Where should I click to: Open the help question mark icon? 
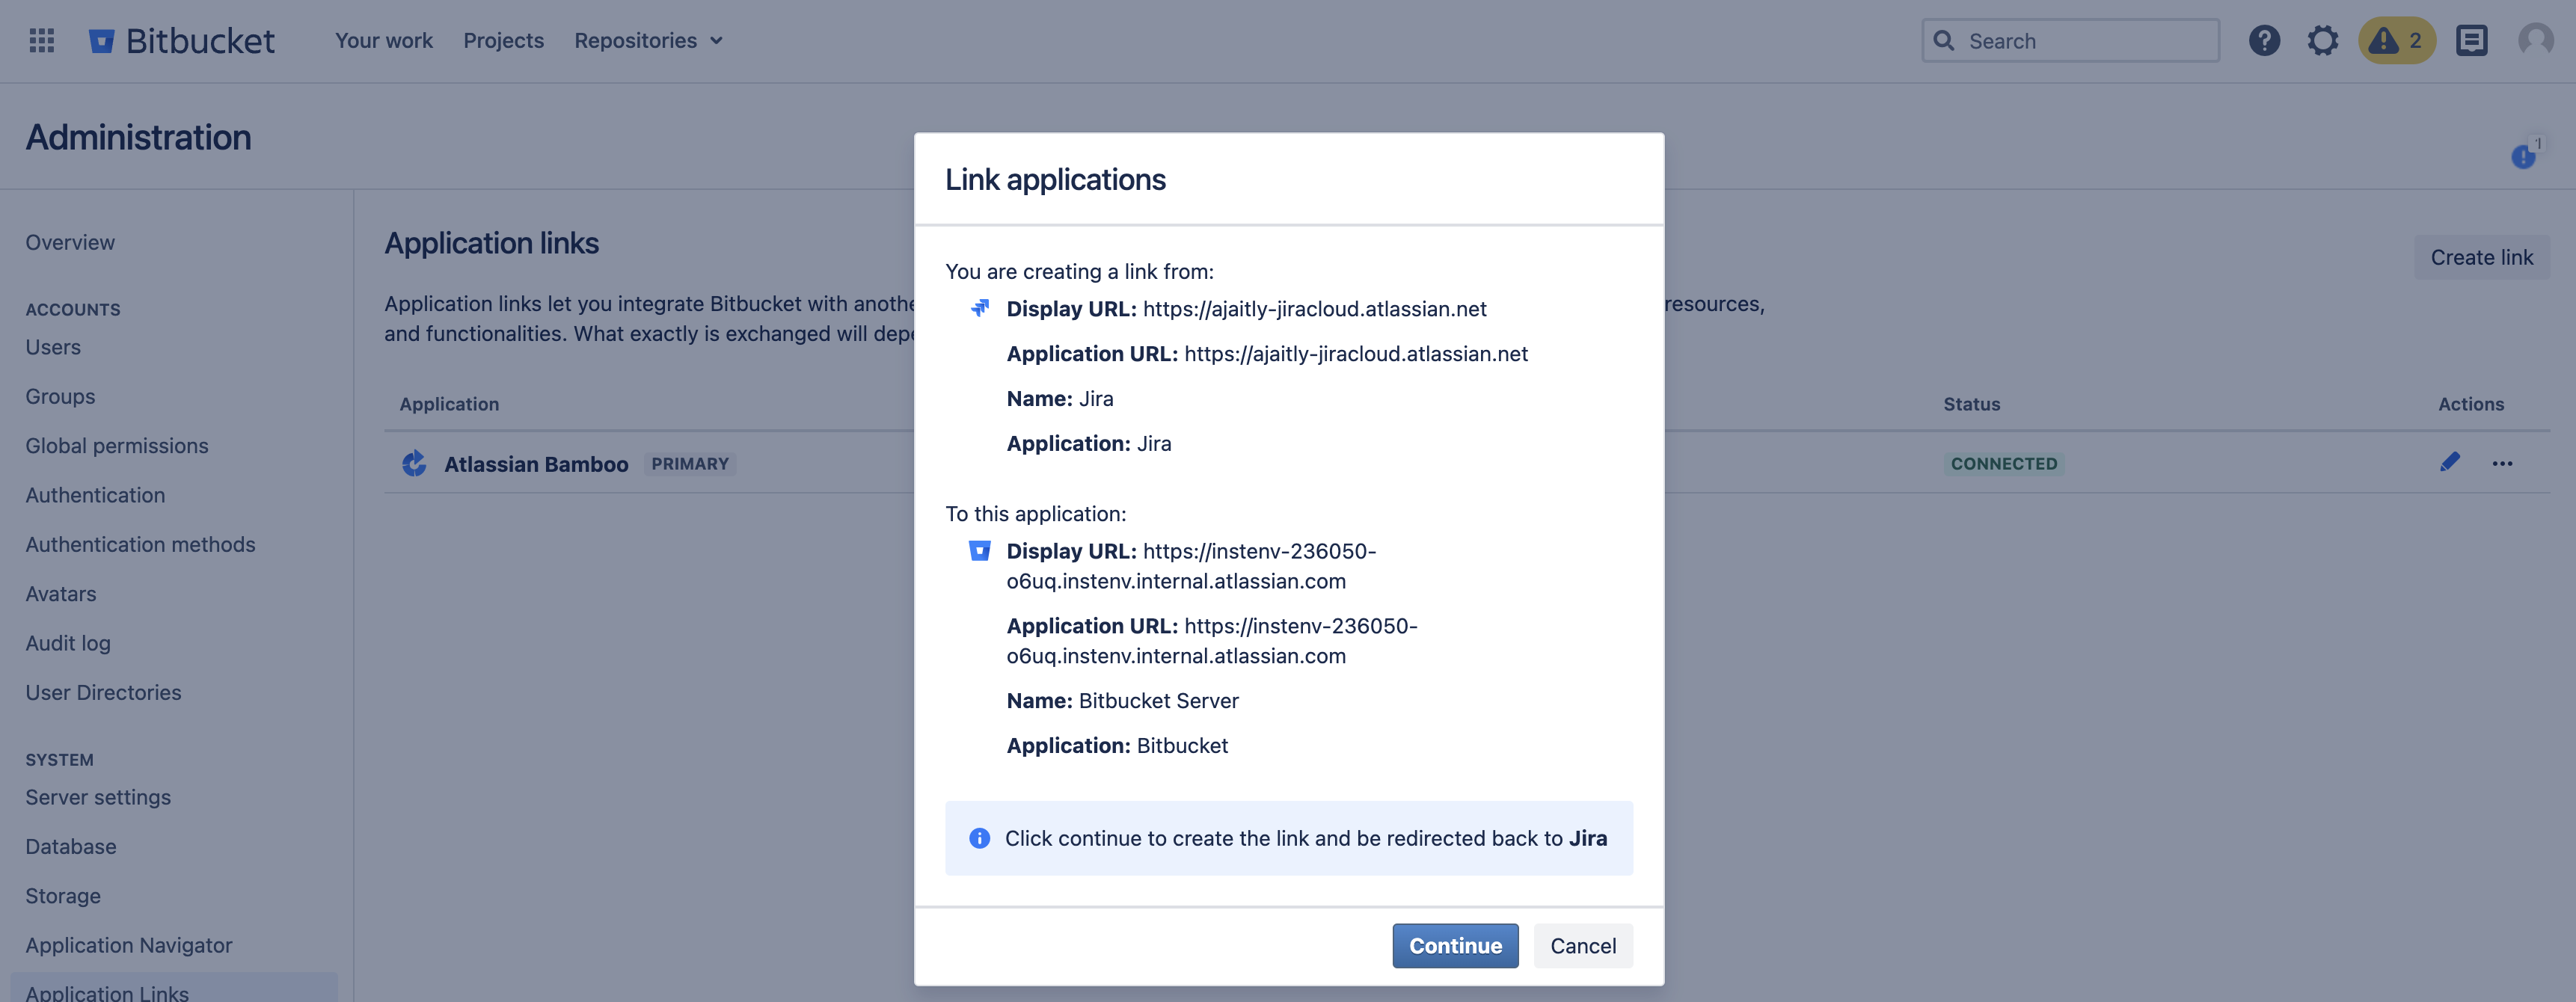pyautogui.click(x=2264, y=40)
